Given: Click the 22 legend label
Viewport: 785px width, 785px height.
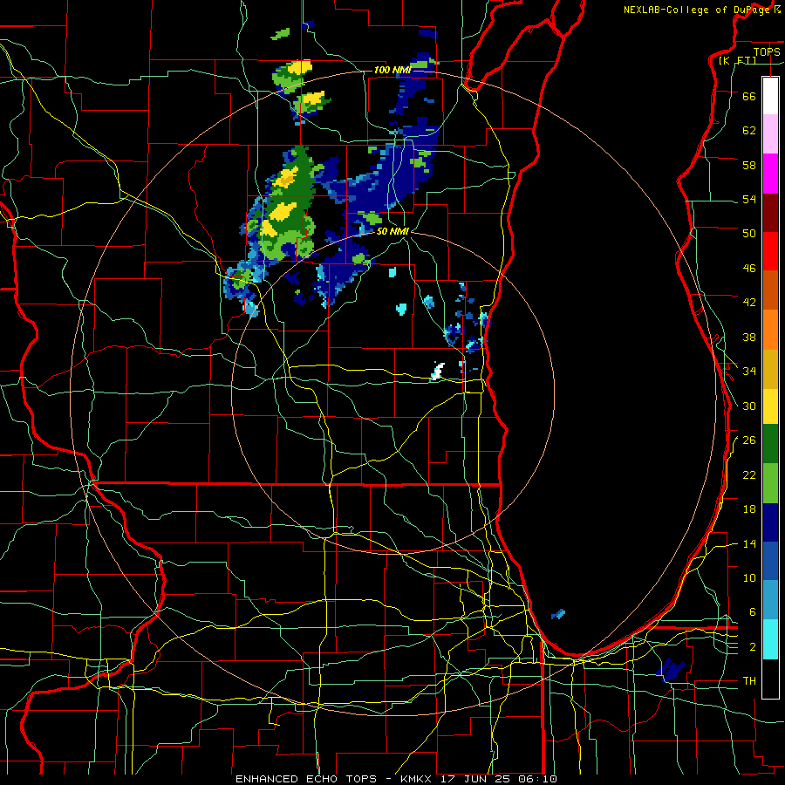Looking at the screenshot, I should [749, 474].
